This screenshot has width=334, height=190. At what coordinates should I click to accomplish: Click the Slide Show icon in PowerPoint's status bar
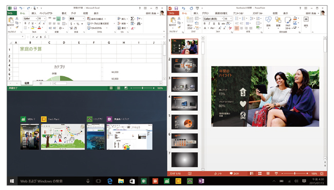276,174
